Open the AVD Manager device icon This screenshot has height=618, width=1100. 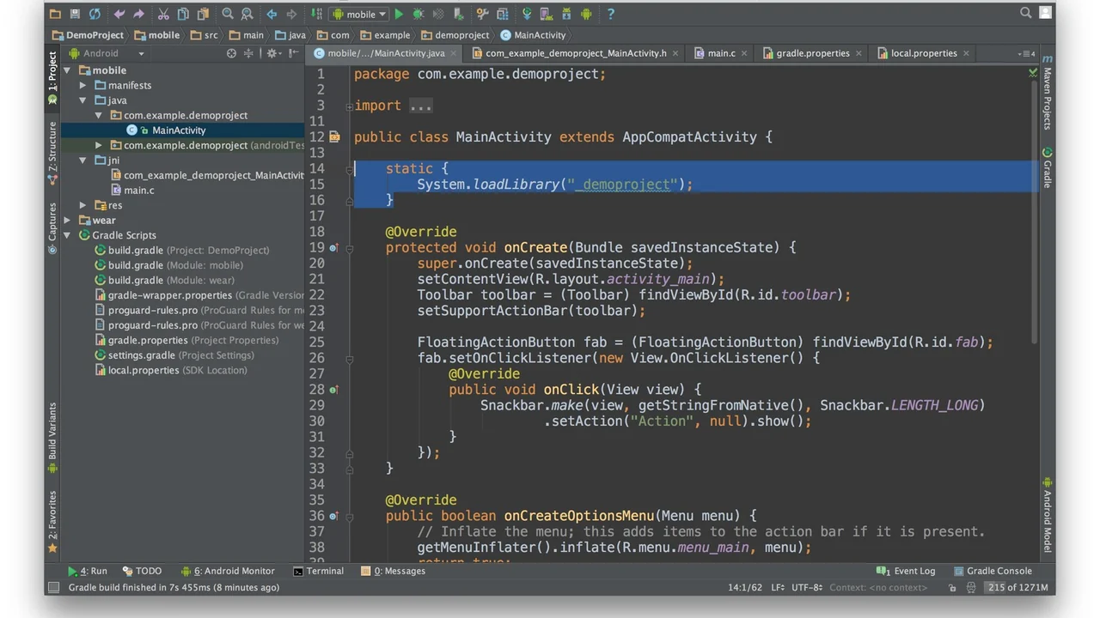pos(547,14)
